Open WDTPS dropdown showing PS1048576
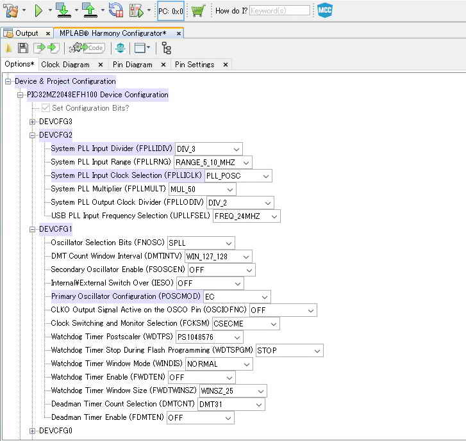The width and height of the screenshot is (466, 441). coord(210,337)
